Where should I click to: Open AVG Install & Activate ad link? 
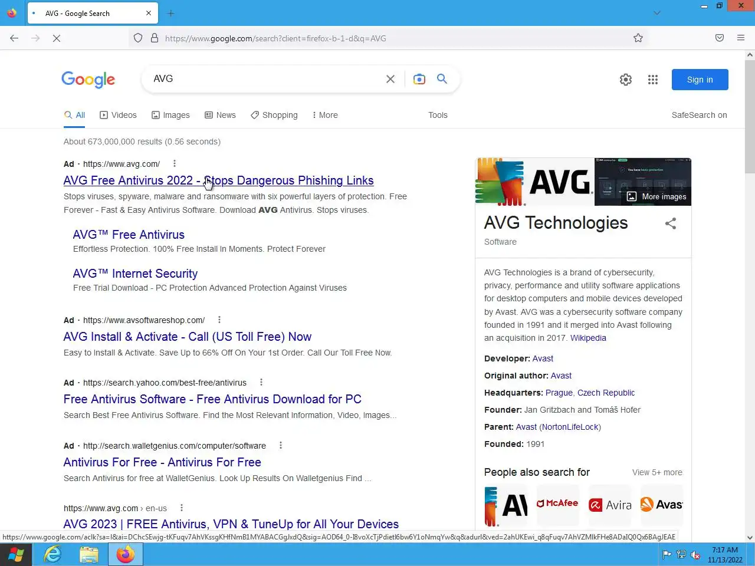188,337
